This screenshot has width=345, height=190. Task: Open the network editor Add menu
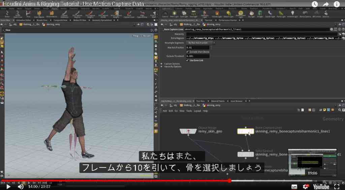pos(165,111)
